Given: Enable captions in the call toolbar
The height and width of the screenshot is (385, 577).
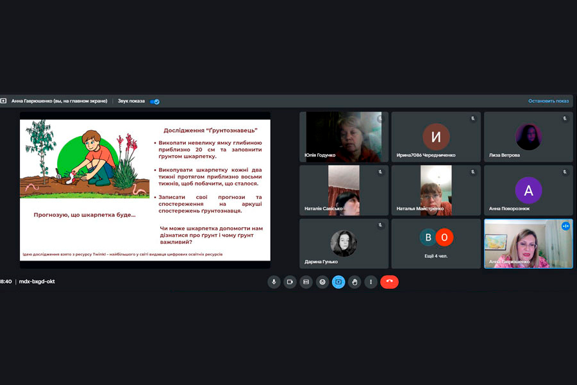Looking at the screenshot, I should tap(306, 282).
